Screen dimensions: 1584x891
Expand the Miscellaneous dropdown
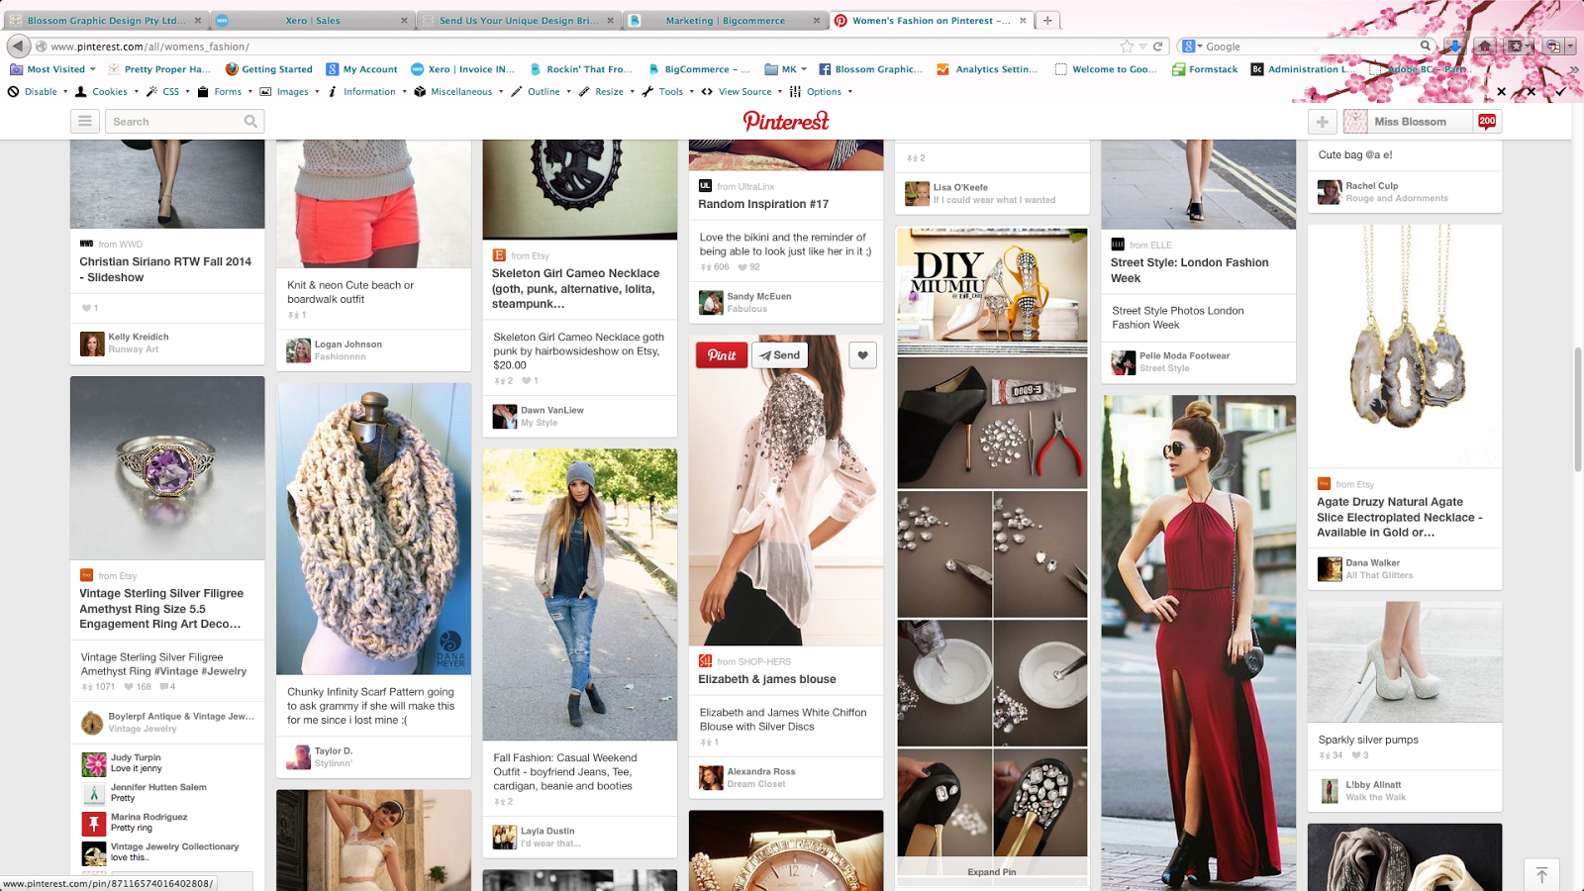tap(458, 92)
